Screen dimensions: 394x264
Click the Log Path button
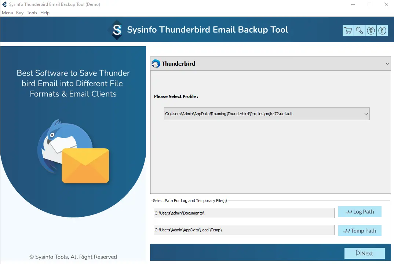coord(360,212)
